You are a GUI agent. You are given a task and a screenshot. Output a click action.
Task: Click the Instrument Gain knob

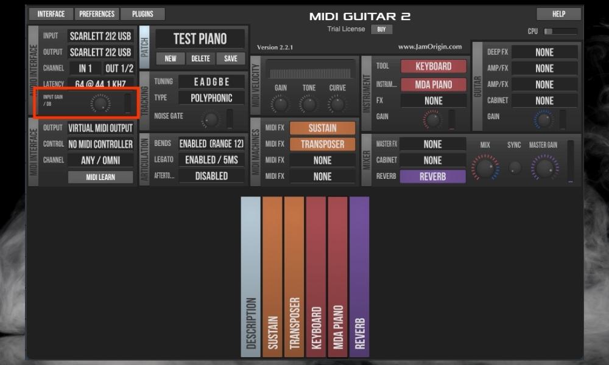[432, 120]
